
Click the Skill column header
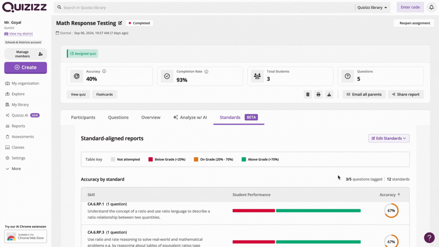[91, 195]
